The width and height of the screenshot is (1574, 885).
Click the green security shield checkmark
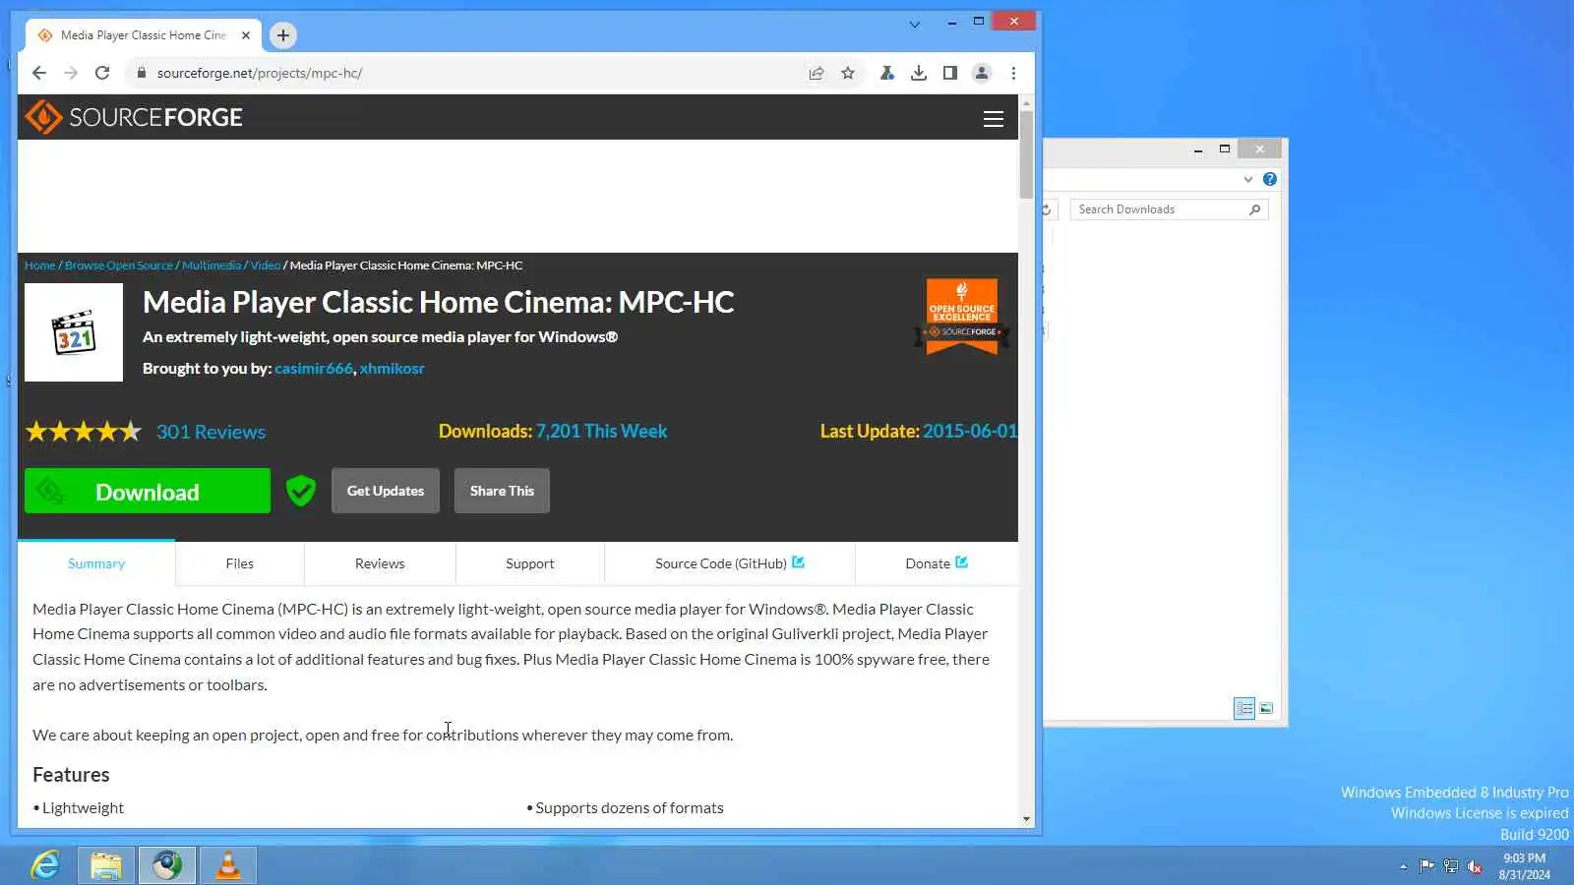click(x=301, y=491)
